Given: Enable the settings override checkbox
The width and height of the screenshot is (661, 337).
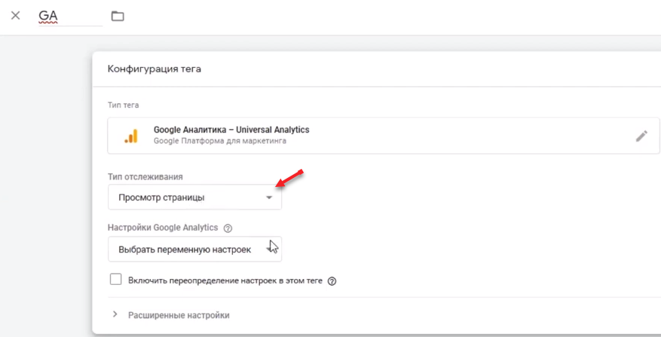Looking at the screenshot, I should 115,280.
